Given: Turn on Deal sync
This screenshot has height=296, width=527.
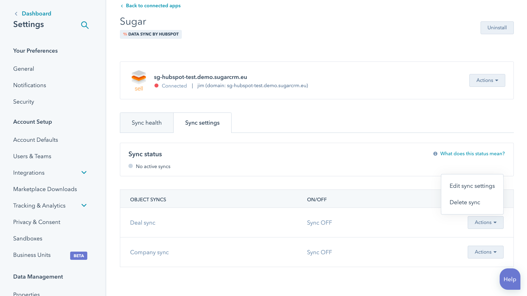Looking at the screenshot, I should [x=319, y=222].
